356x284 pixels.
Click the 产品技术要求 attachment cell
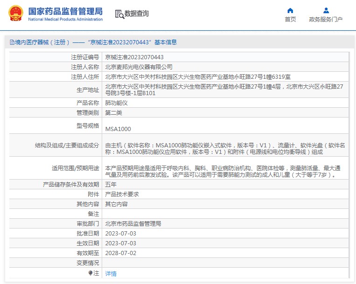[x=122, y=194]
